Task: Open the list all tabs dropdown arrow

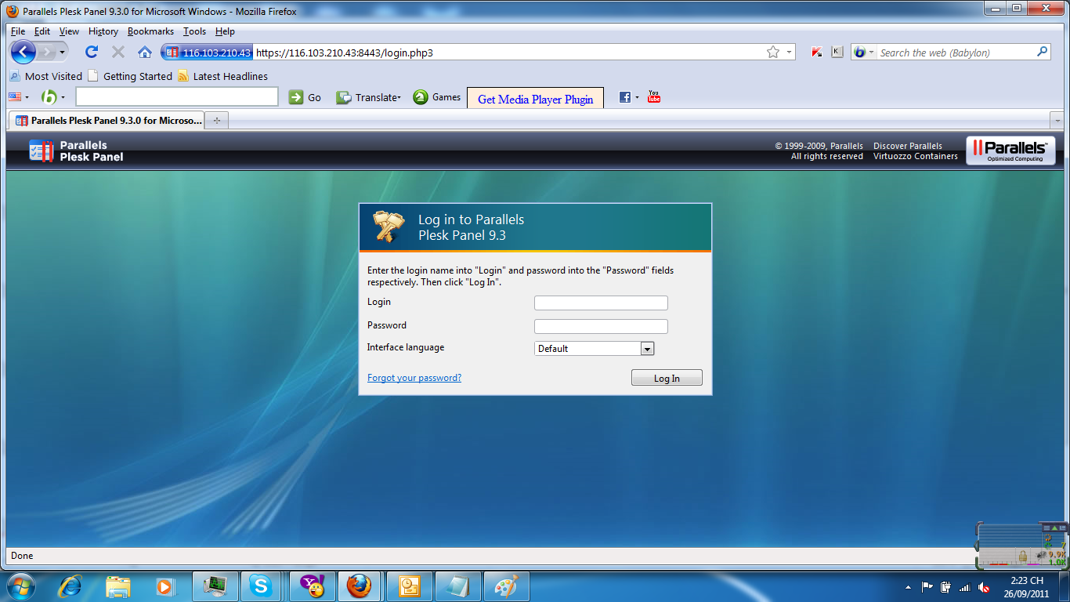Action: (1057, 121)
